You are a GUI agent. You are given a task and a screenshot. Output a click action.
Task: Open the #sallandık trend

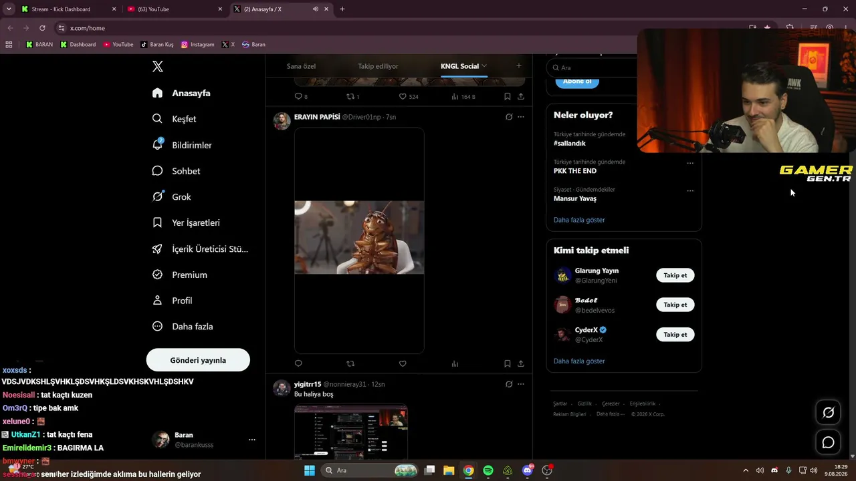pyautogui.click(x=570, y=144)
